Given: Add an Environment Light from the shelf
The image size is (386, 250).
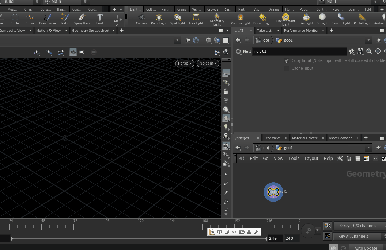Looking at the screenshot, I should click(285, 19).
